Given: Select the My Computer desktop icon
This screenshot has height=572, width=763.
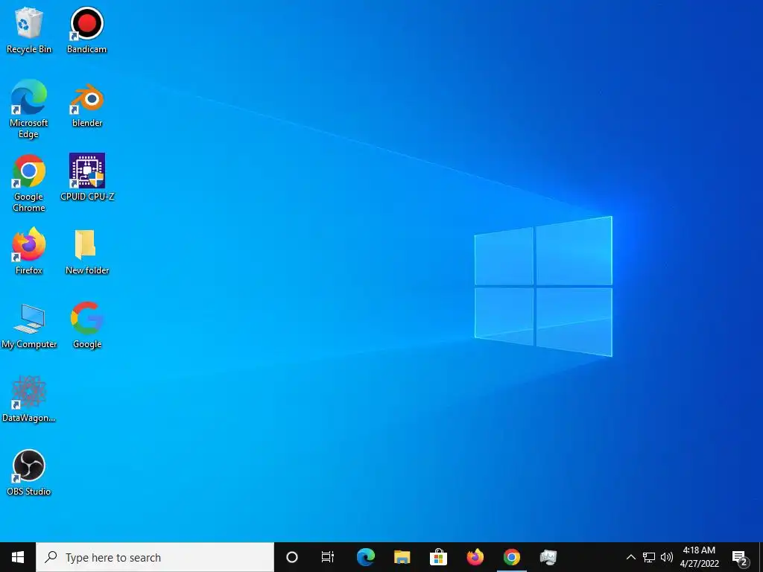Looking at the screenshot, I should tap(29, 326).
